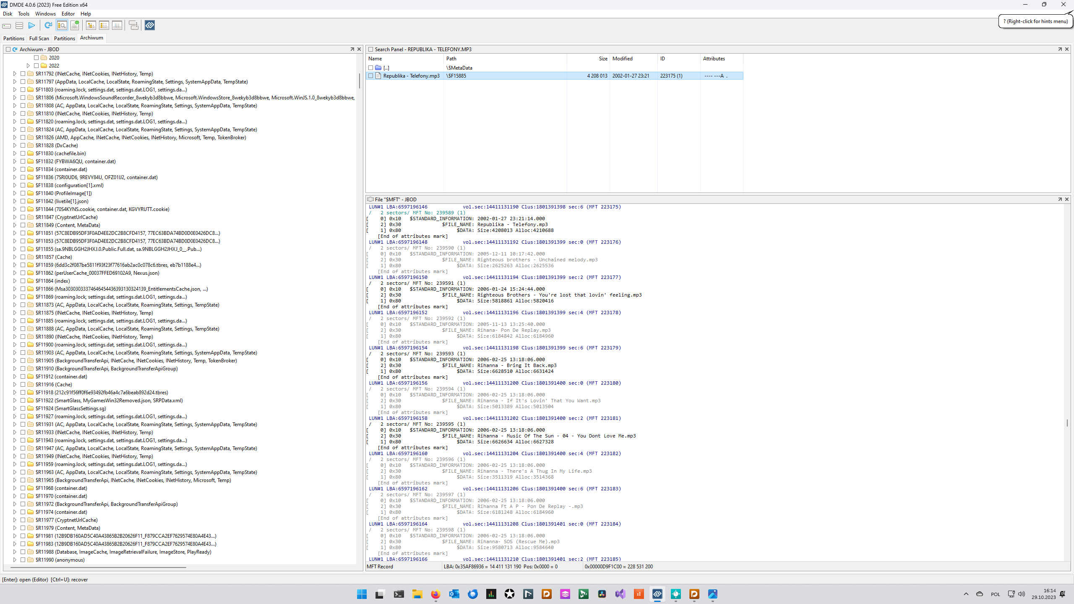The height and width of the screenshot is (604, 1074).
Task: Click refresh icon in Archiwum - JBOD header
Action: click(x=15, y=49)
